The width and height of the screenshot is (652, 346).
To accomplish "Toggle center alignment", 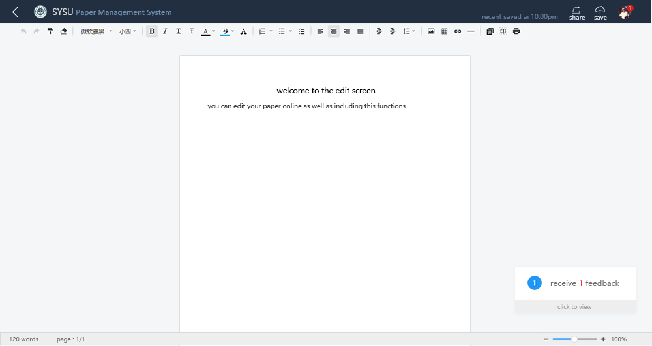I will [x=333, y=31].
